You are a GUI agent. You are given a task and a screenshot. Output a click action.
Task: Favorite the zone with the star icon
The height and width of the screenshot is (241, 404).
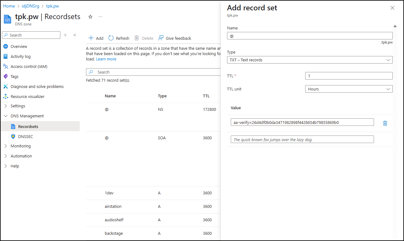tap(90, 17)
